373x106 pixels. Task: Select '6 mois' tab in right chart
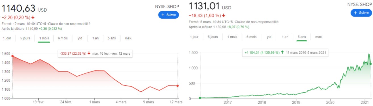pos(251,37)
